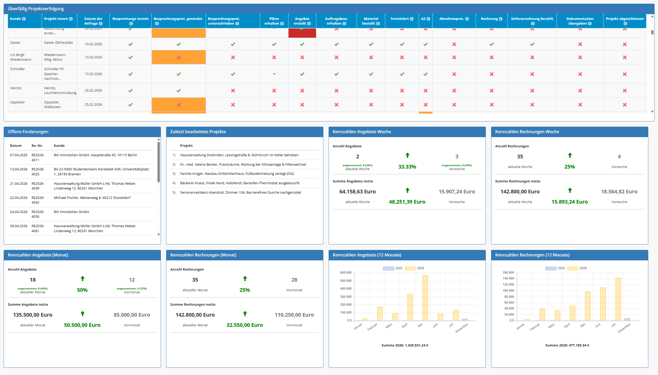
Task: Click green arrow above 15.893,24 Euro
Action: pos(570,191)
